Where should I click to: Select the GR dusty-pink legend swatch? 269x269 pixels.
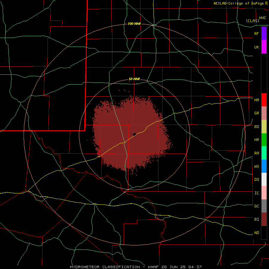(264, 113)
